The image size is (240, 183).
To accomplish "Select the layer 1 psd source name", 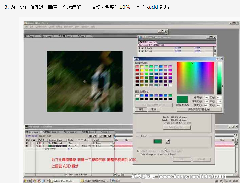I will coord(57,143).
